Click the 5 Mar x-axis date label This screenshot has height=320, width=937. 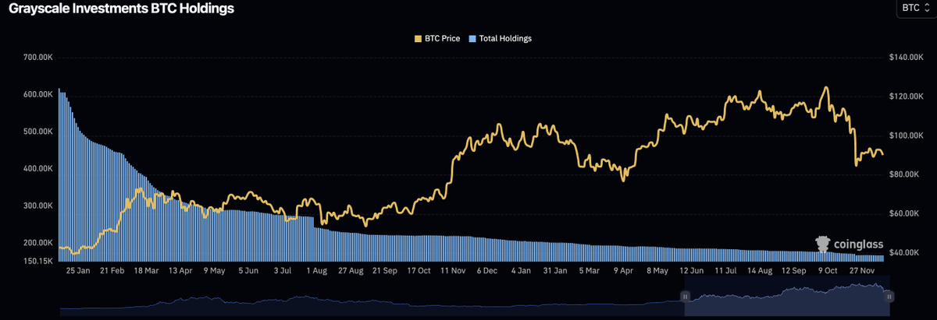coord(589,271)
